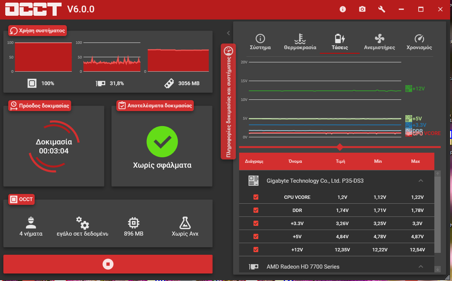The height and width of the screenshot is (281, 452).
Task: Click the OCCT logo in title bar
Action: click(33, 9)
